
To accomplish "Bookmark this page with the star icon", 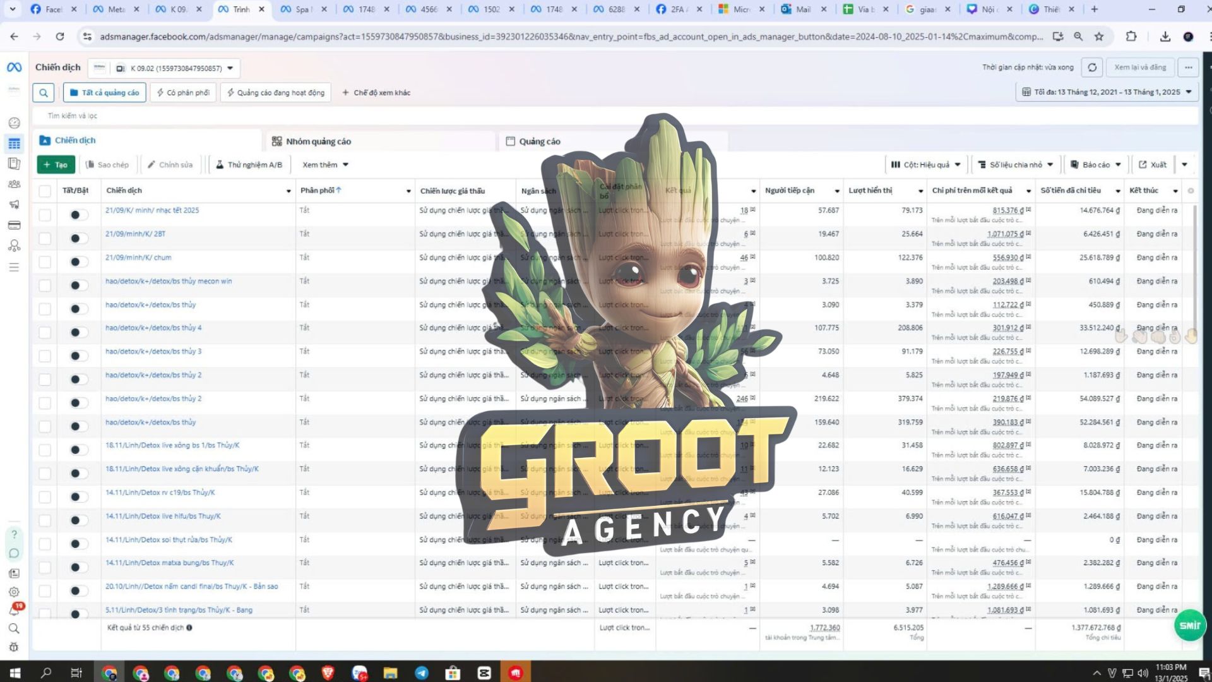I will click(1099, 37).
